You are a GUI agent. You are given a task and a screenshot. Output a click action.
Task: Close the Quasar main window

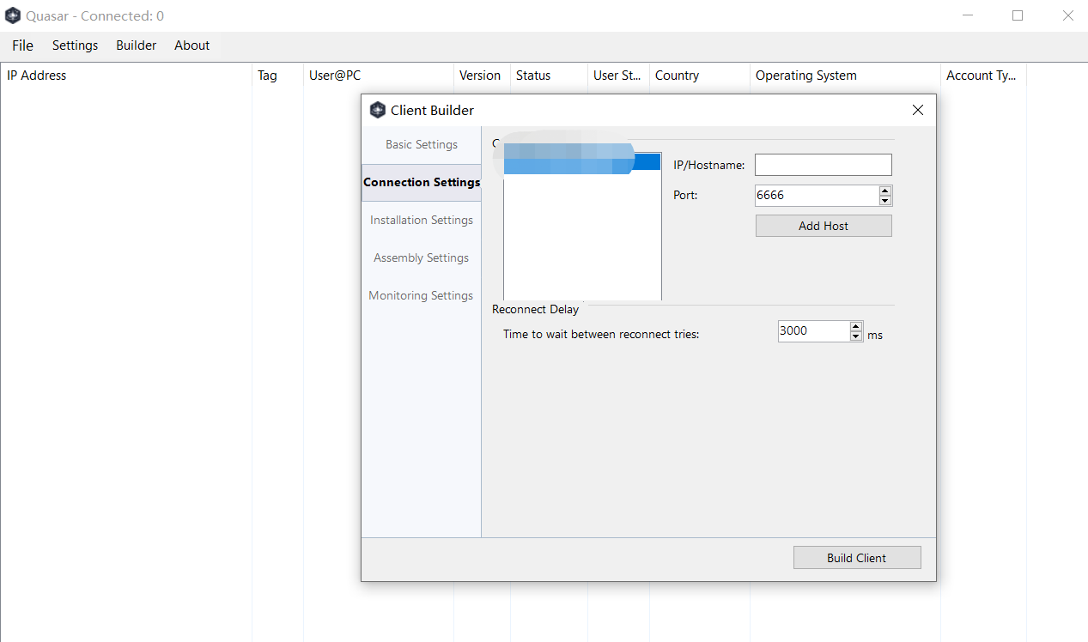tap(1067, 15)
